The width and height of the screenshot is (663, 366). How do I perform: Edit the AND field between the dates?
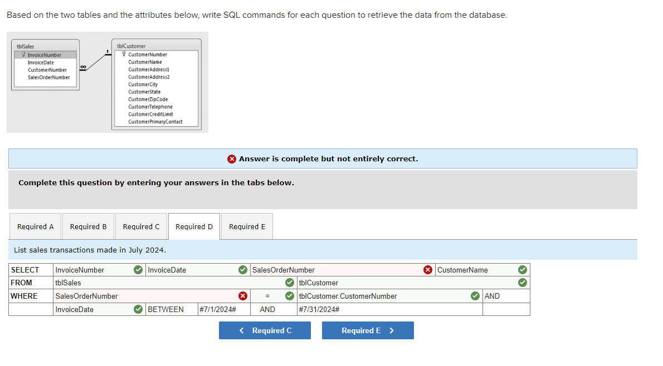coord(274,309)
